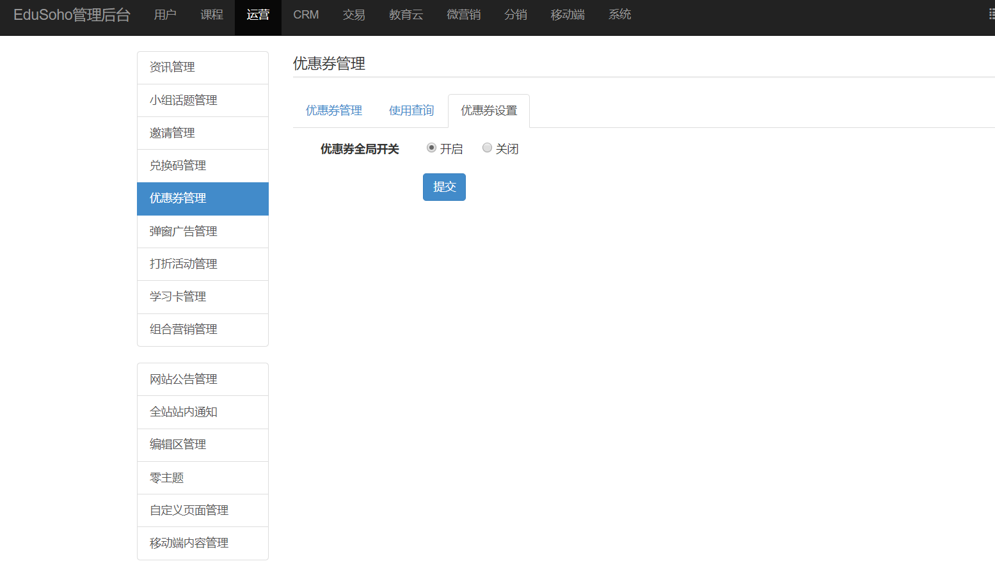The height and width of the screenshot is (568, 995).
Task: Open 教育云 in the top navigation
Action: (x=406, y=15)
